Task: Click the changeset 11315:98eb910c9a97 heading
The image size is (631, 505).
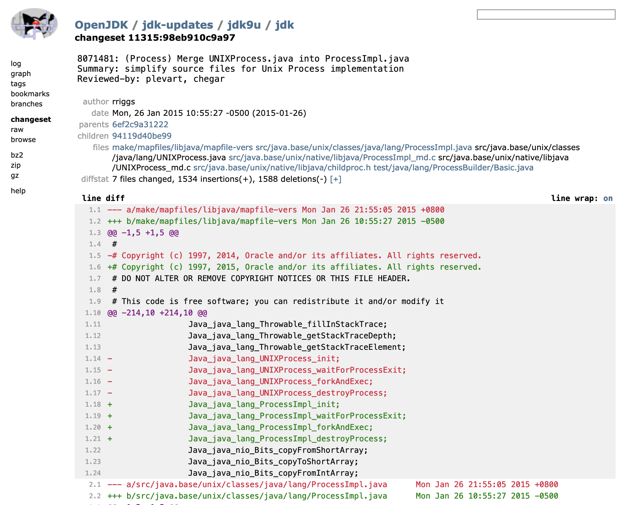Action: 155,38
